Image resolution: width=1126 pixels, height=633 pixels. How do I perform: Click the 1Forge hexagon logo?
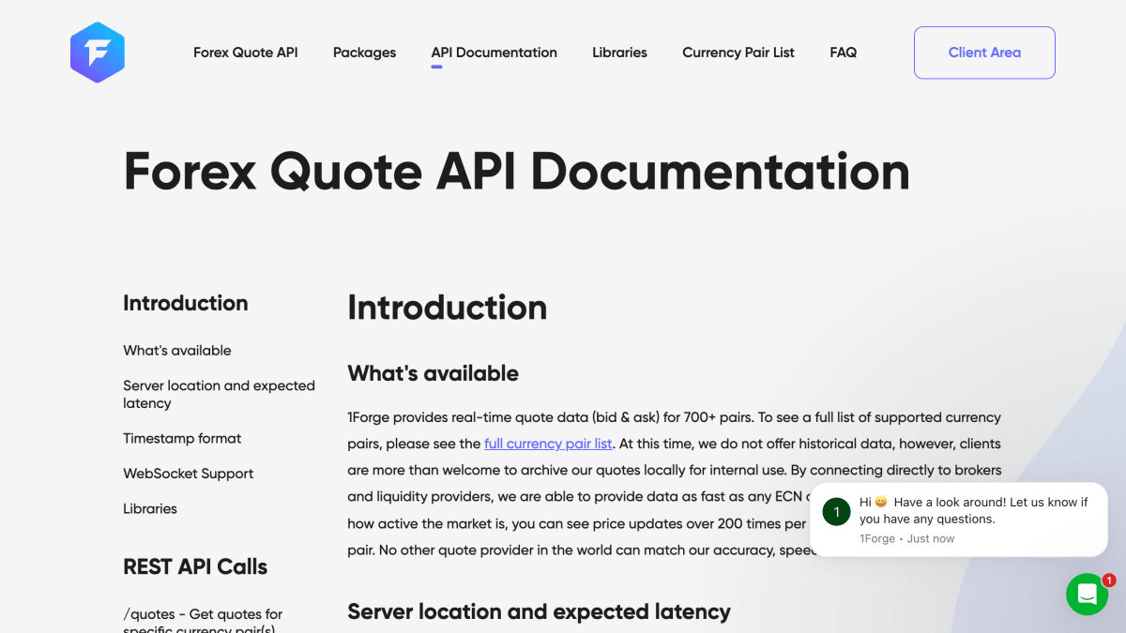[x=97, y=53]
